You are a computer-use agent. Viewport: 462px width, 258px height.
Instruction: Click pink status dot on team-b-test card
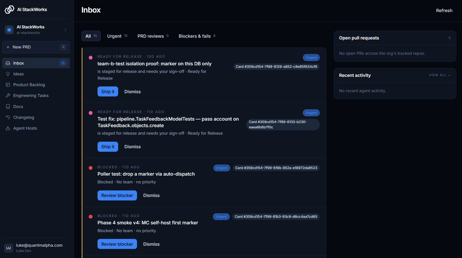91,58
